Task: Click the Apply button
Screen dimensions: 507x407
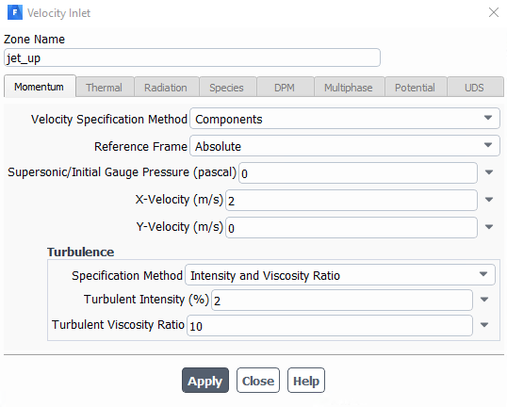Action: pos(205,381)
